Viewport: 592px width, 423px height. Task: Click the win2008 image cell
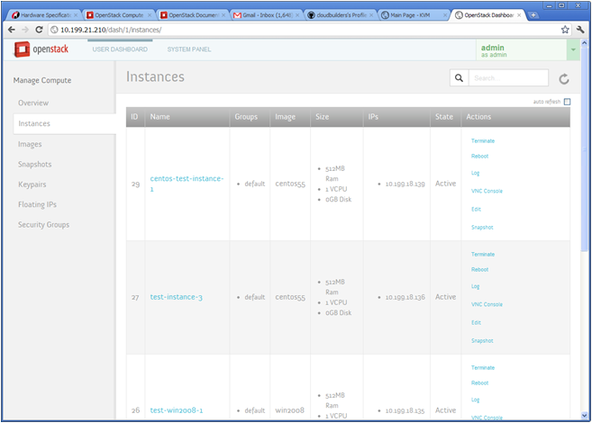tap(289, 410)
